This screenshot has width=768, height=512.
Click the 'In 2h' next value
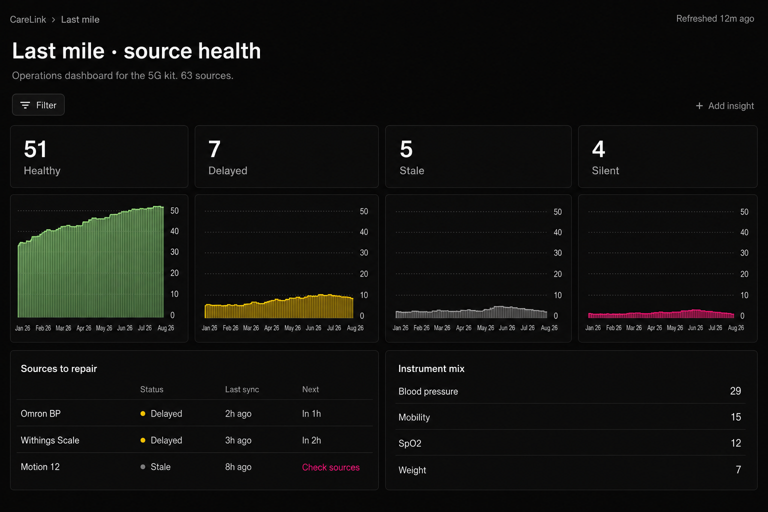click(311, 440)
